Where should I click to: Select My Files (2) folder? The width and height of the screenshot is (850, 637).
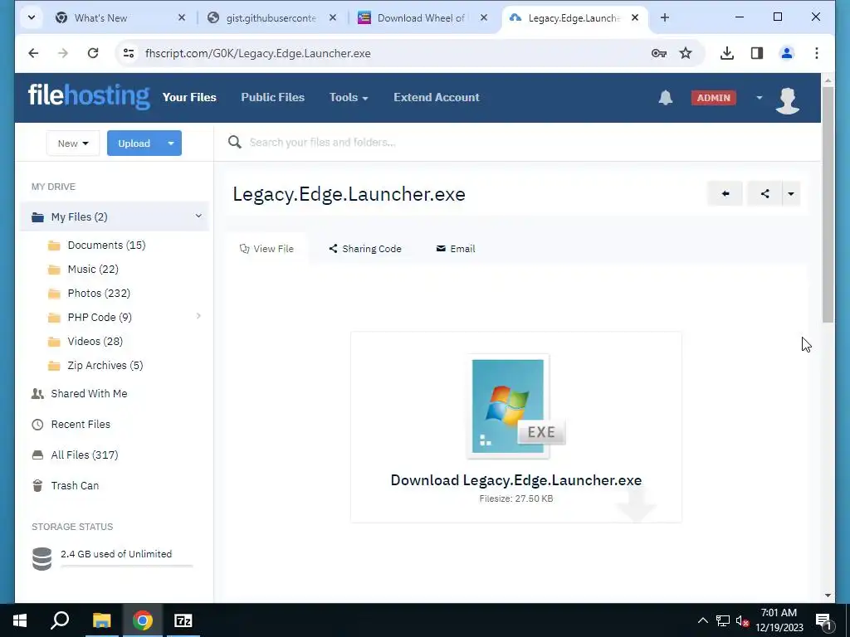click(x=115, y=216)
